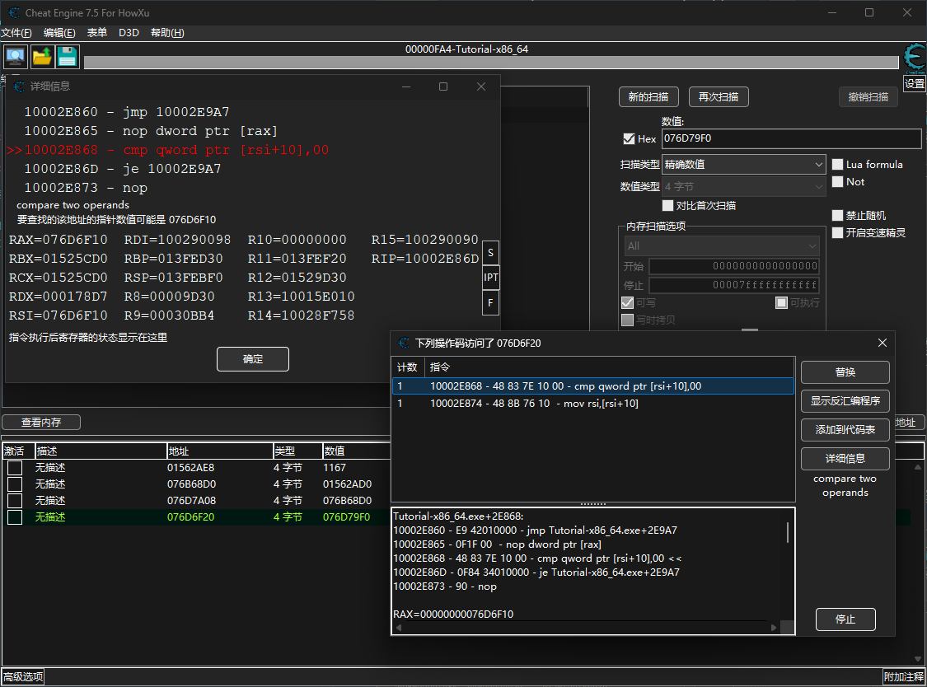Open the 文件(F) menu
Image resolution: width=927 pixels, height=687 pixels.
[16, 33]
